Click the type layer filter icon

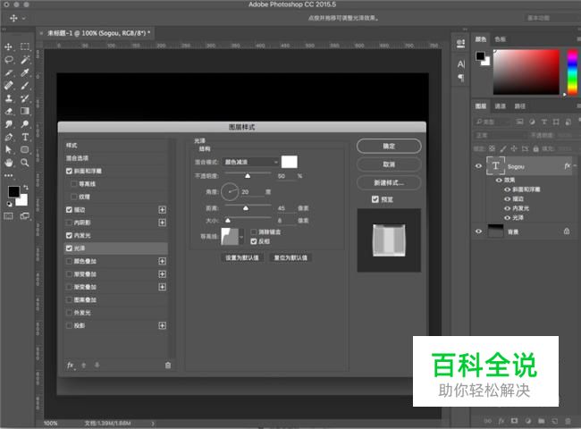pos(544,122)
